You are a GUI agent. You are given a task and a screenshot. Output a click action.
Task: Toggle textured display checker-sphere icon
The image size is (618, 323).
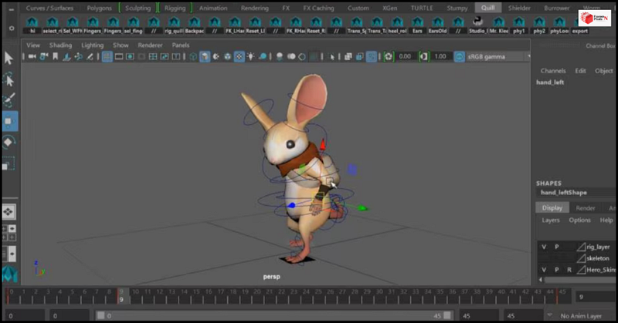pos(239,56)
